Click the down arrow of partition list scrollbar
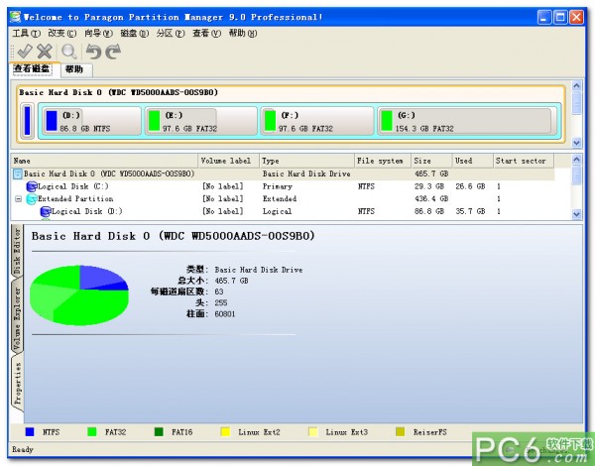595x466 pixels. click(x=576, y=214)
